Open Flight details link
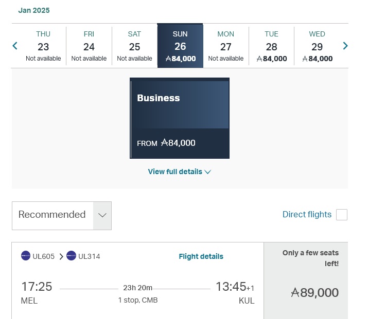This screenshot has height=319, width=368. pyautogui.click(x=201, y=256)
